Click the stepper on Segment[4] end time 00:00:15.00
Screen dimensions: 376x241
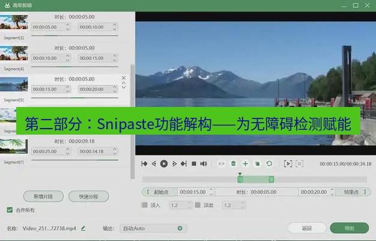[115, 58]
